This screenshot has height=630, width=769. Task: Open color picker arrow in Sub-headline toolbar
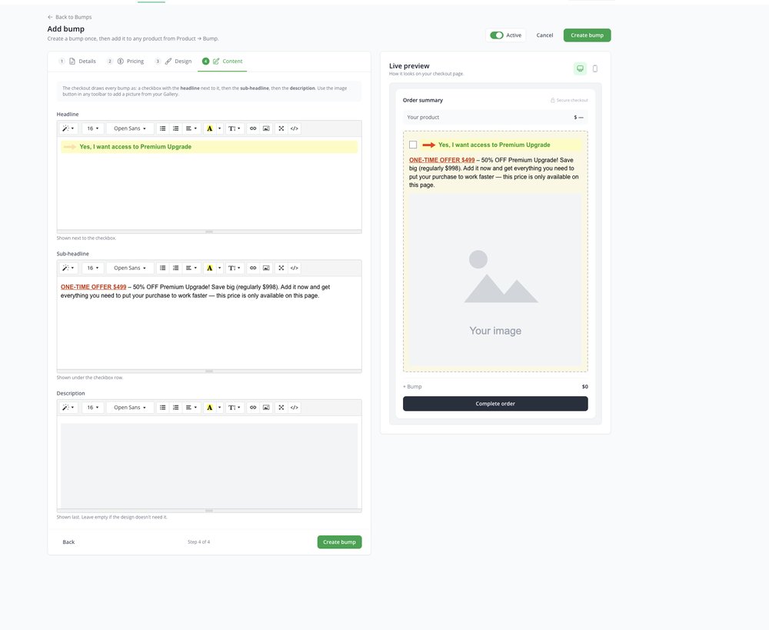219,268
